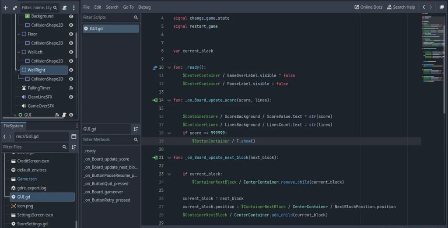Go to the next edited document arrow
Image resolution: width=448 pixels, height=228 pixels.
(x=431, y=7)
